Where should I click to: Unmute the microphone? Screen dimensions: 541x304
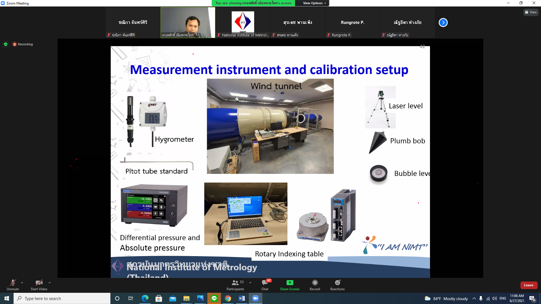coord(13,283)
